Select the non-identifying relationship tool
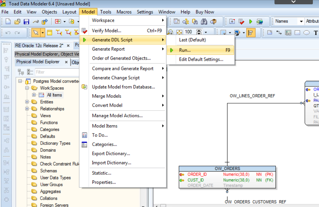 [68, 32]
